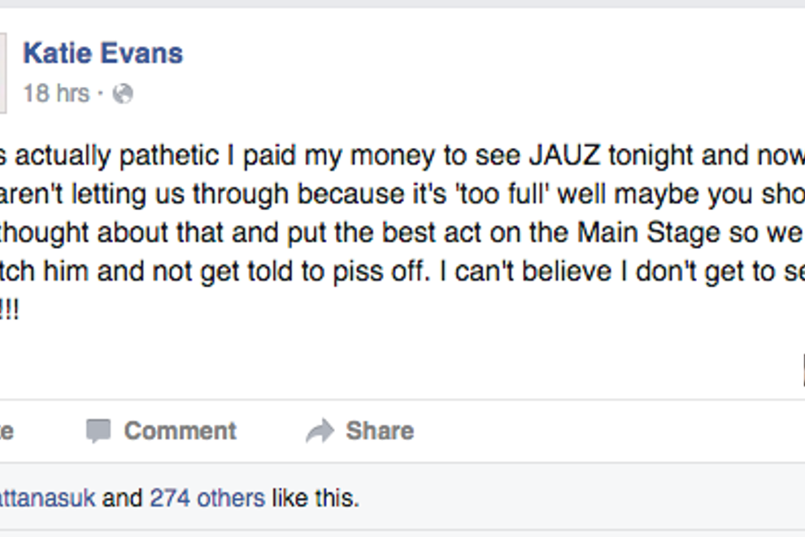View the 274 others who liked
The image size is (805, 537).
pos(207,497)
